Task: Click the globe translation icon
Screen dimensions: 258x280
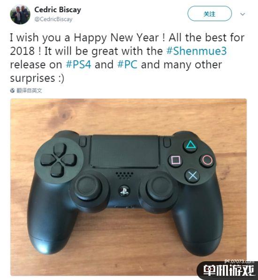Action: [12, 91]
